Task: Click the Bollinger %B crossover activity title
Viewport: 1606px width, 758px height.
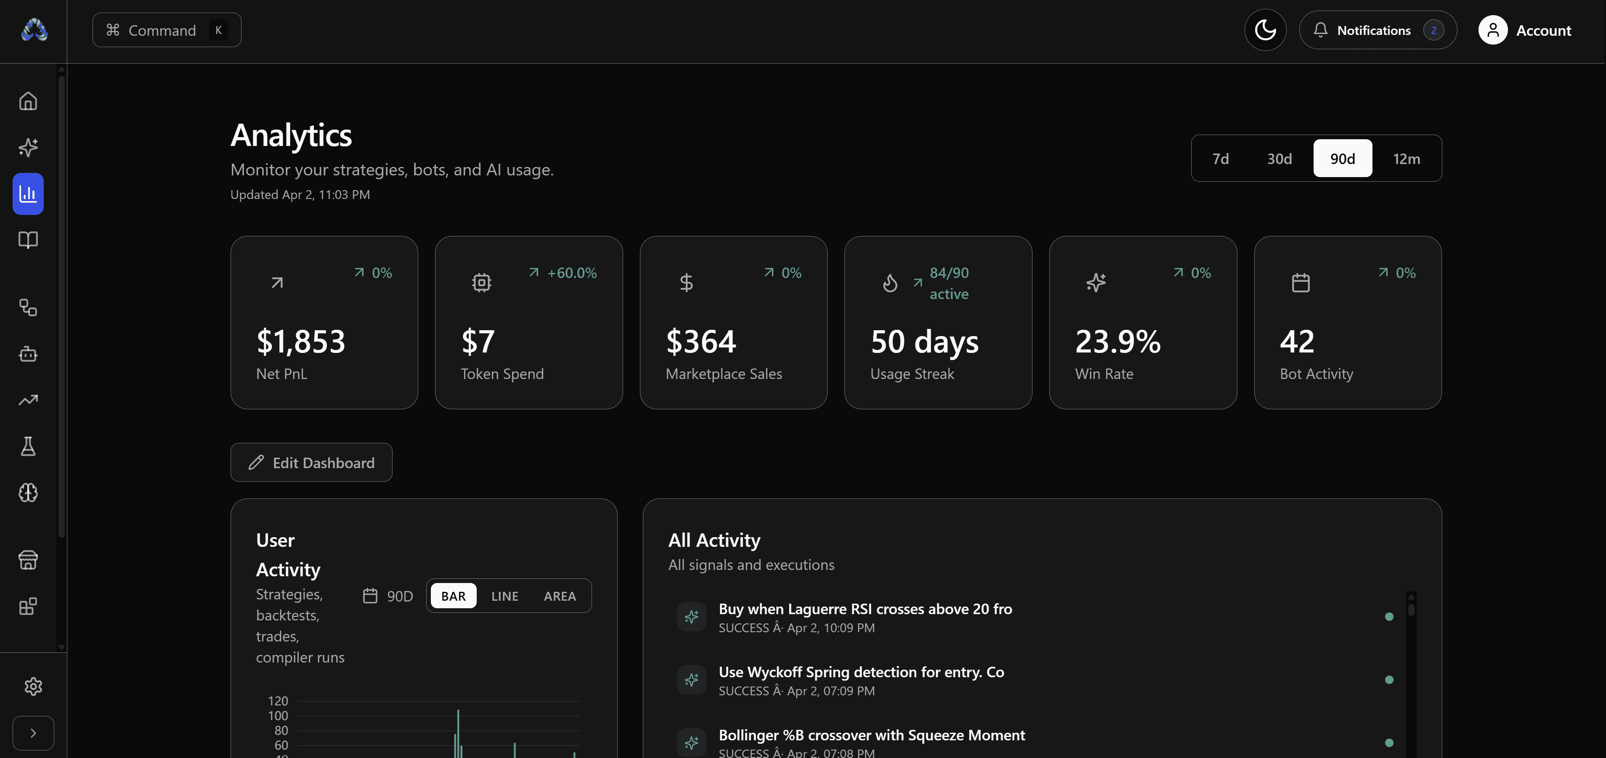Action: point(871,735)
